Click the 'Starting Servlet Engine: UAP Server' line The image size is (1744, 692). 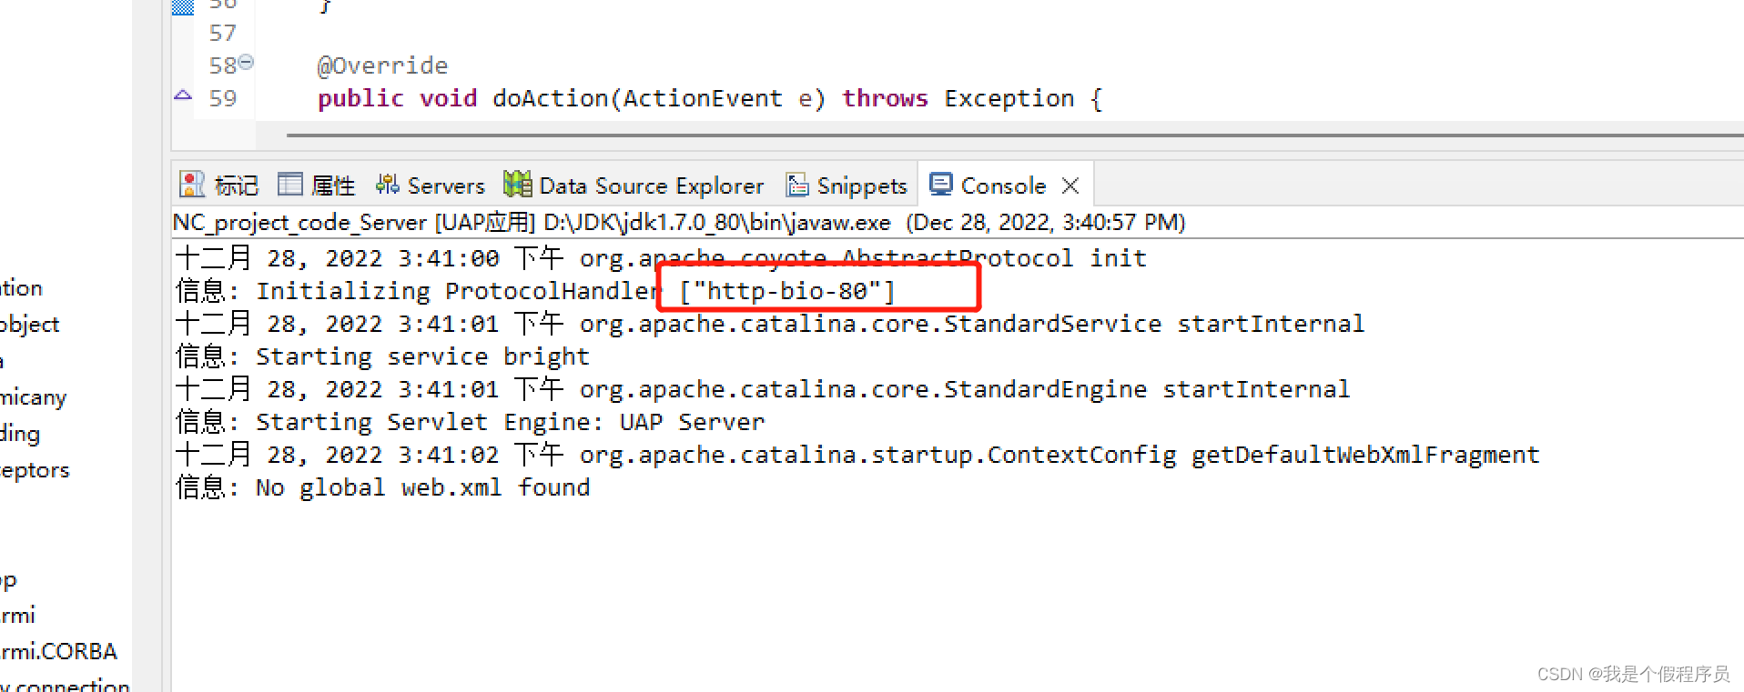tap(470, 423)
